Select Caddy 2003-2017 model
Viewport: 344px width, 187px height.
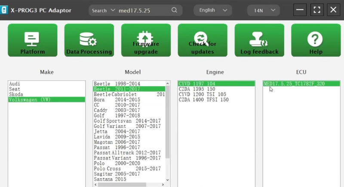pyautogui.click(x=129, y=110)
